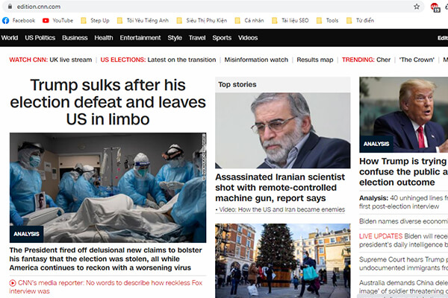The width and height of the screenshot is (448, 298).
Task: Click the ANALYSIS tag on hospital photo
Action: [x=26, y=234]
